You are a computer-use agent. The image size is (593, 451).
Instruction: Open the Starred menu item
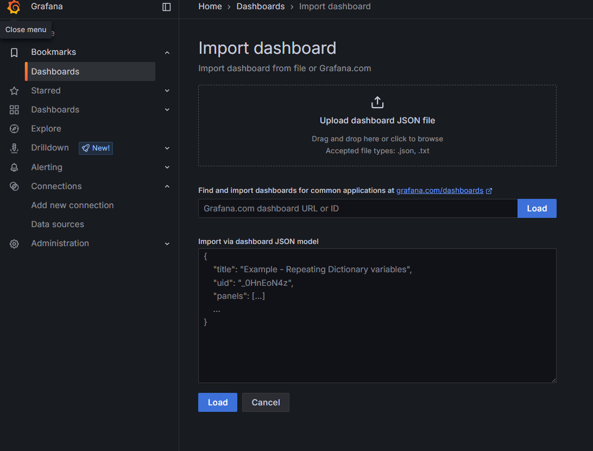tap(46, 91)
